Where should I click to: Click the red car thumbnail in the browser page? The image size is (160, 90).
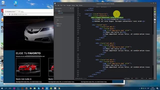point(28,67)
